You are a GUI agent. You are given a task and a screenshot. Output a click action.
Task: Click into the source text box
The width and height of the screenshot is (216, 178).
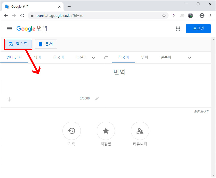pyautogui.click(x=53, y=79)
